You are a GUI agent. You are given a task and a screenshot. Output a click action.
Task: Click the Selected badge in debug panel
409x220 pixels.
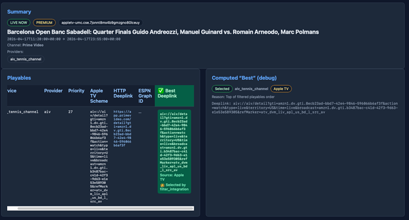click(222, 89)
